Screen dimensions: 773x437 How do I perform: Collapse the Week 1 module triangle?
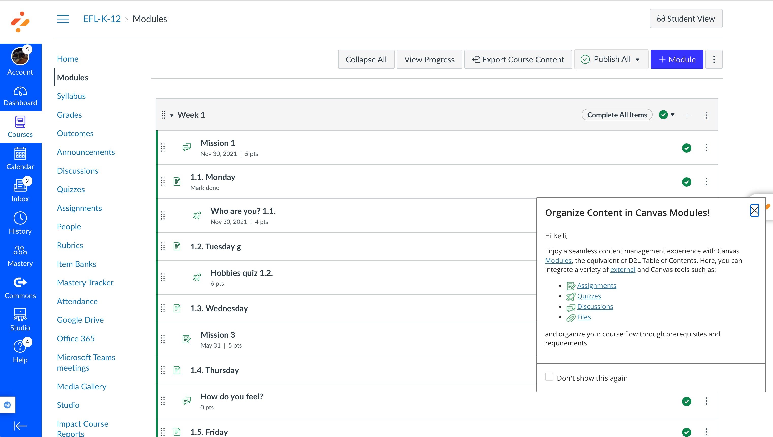tap(172, 115)
